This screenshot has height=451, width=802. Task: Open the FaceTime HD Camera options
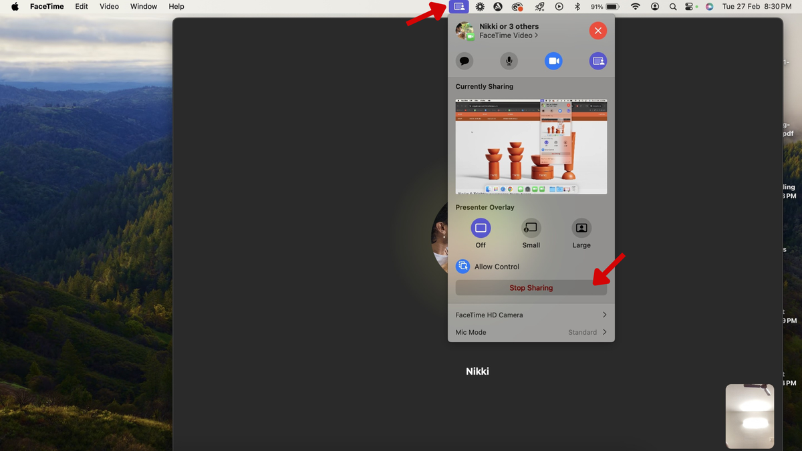pos(531,314)
